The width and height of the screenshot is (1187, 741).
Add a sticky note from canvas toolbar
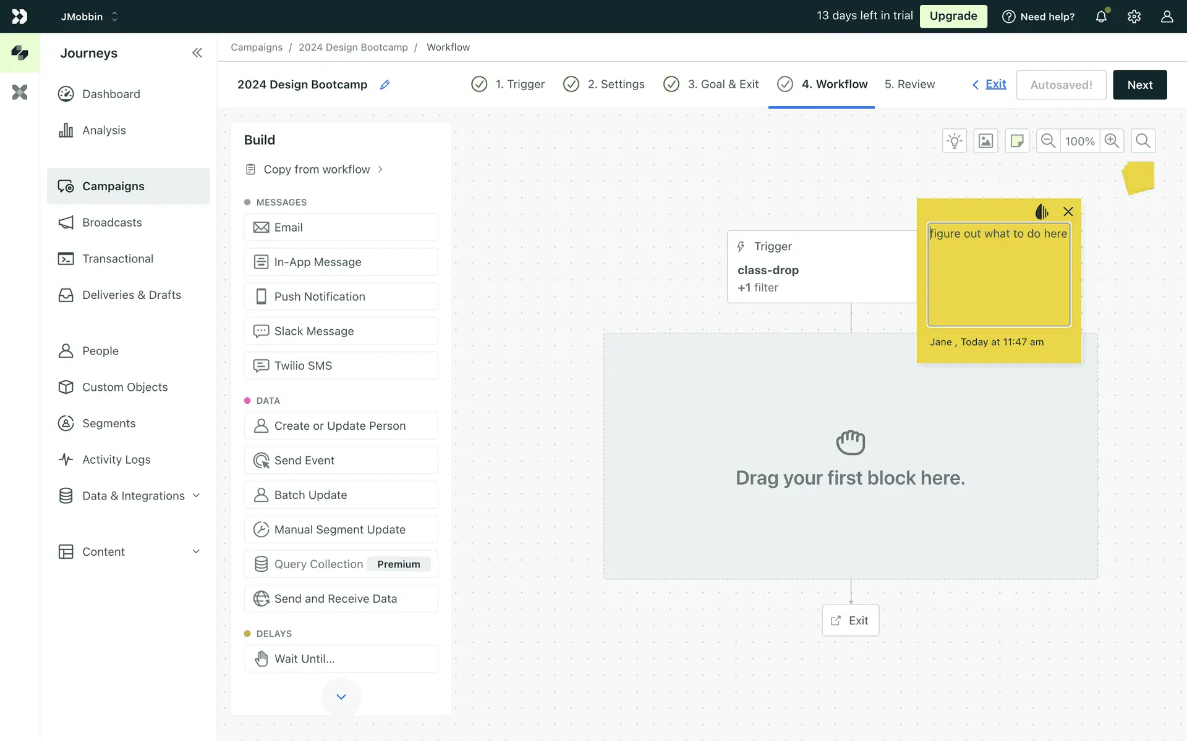(1017, 141)
